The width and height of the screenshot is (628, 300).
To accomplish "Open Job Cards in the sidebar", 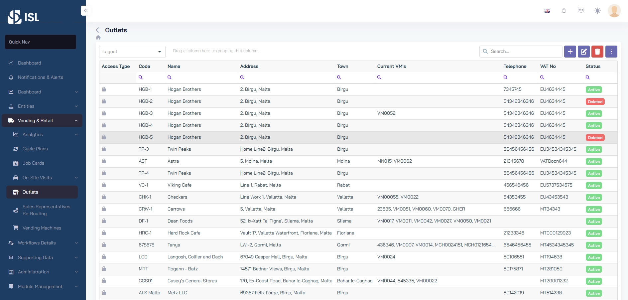I will (x=33, y=163).
